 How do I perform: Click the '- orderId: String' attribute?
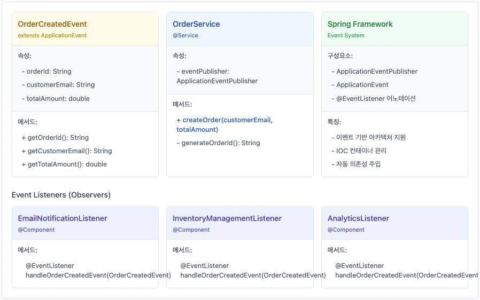(x=47, y=72)
